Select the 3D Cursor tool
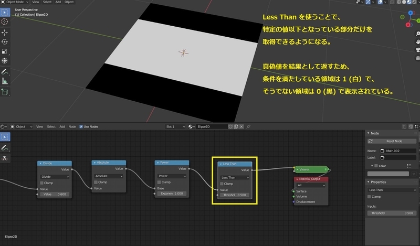Viewport: 420px width, 246px height. [5, 22]
